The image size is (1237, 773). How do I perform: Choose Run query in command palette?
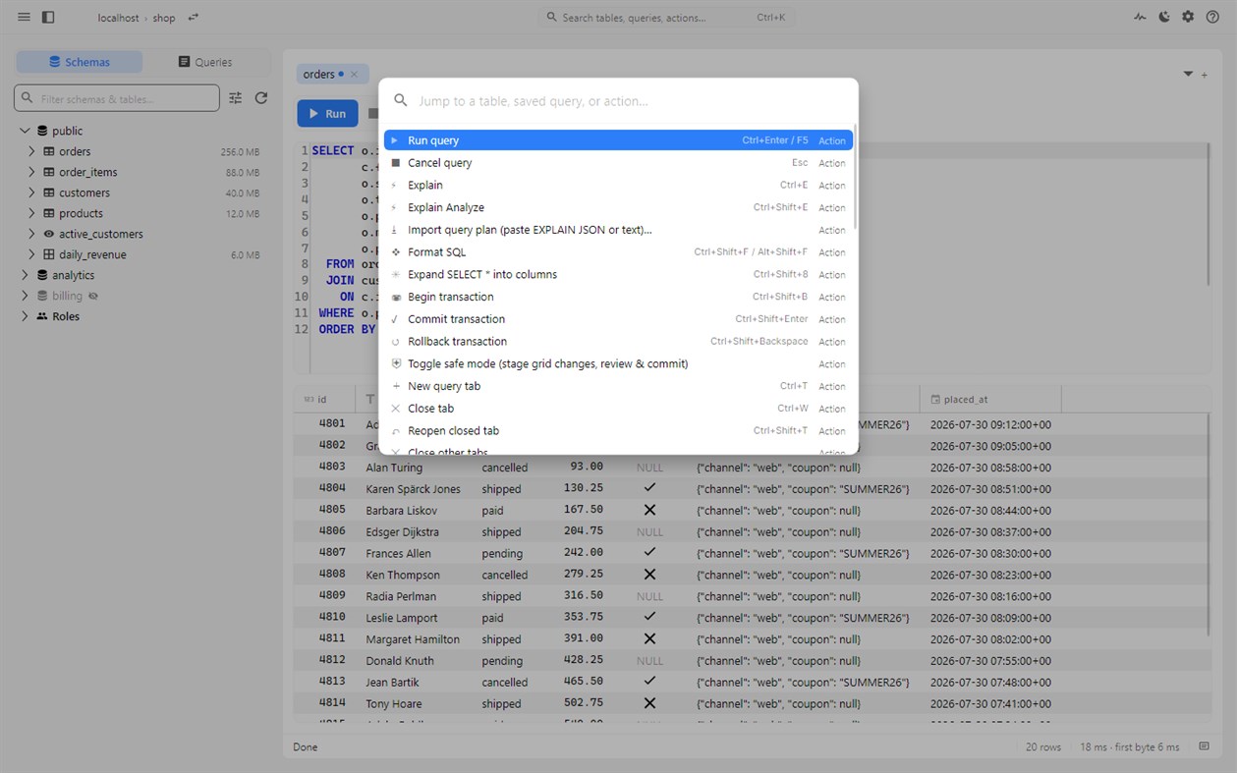click(x=618, y=140)
